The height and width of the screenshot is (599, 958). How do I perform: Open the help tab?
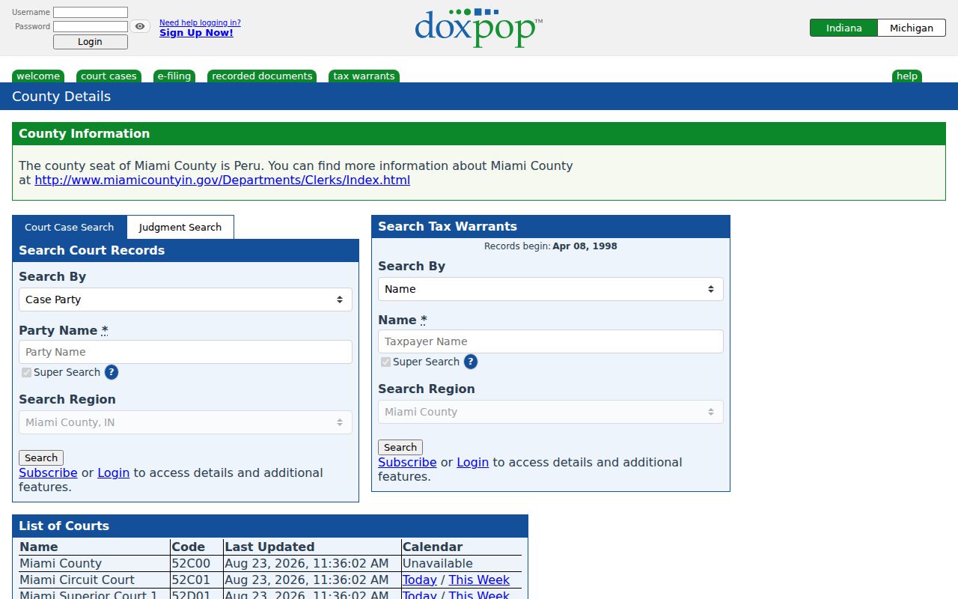907,76
